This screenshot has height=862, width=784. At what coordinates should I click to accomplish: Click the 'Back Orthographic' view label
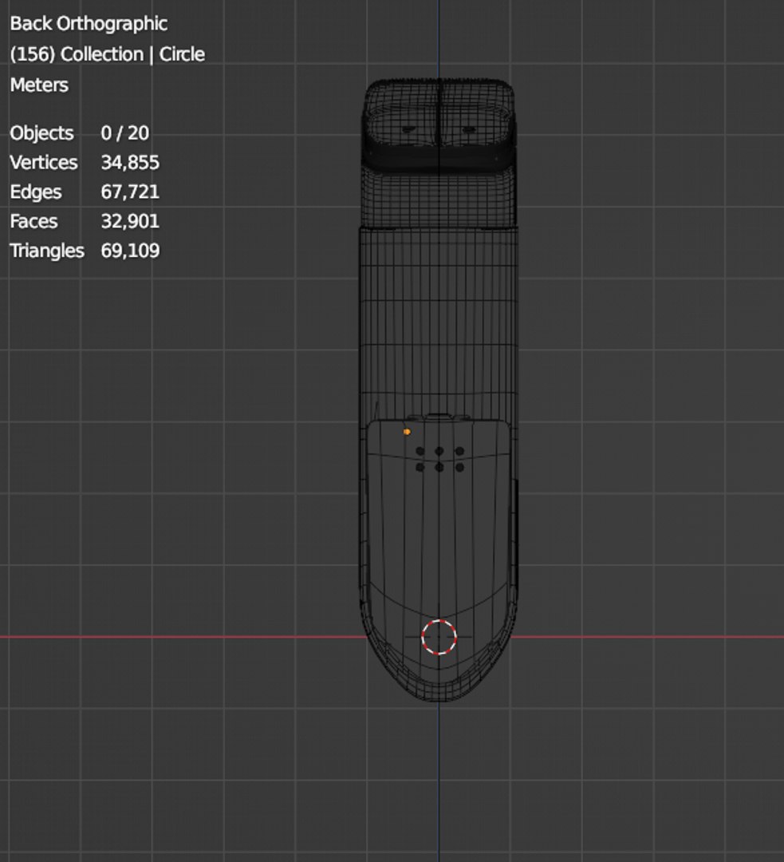[x=89, y=24]
